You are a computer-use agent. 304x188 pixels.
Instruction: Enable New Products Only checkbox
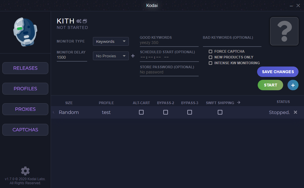point(210,57)
